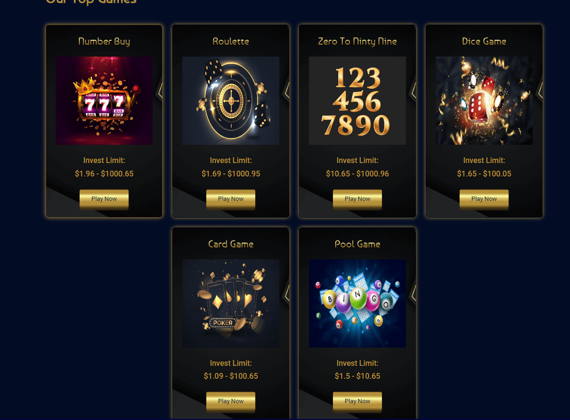Viewport: 570px width, 420px height.
Task: Click the Number Buy card's gold arrow
Action: (x=159, y=91)
